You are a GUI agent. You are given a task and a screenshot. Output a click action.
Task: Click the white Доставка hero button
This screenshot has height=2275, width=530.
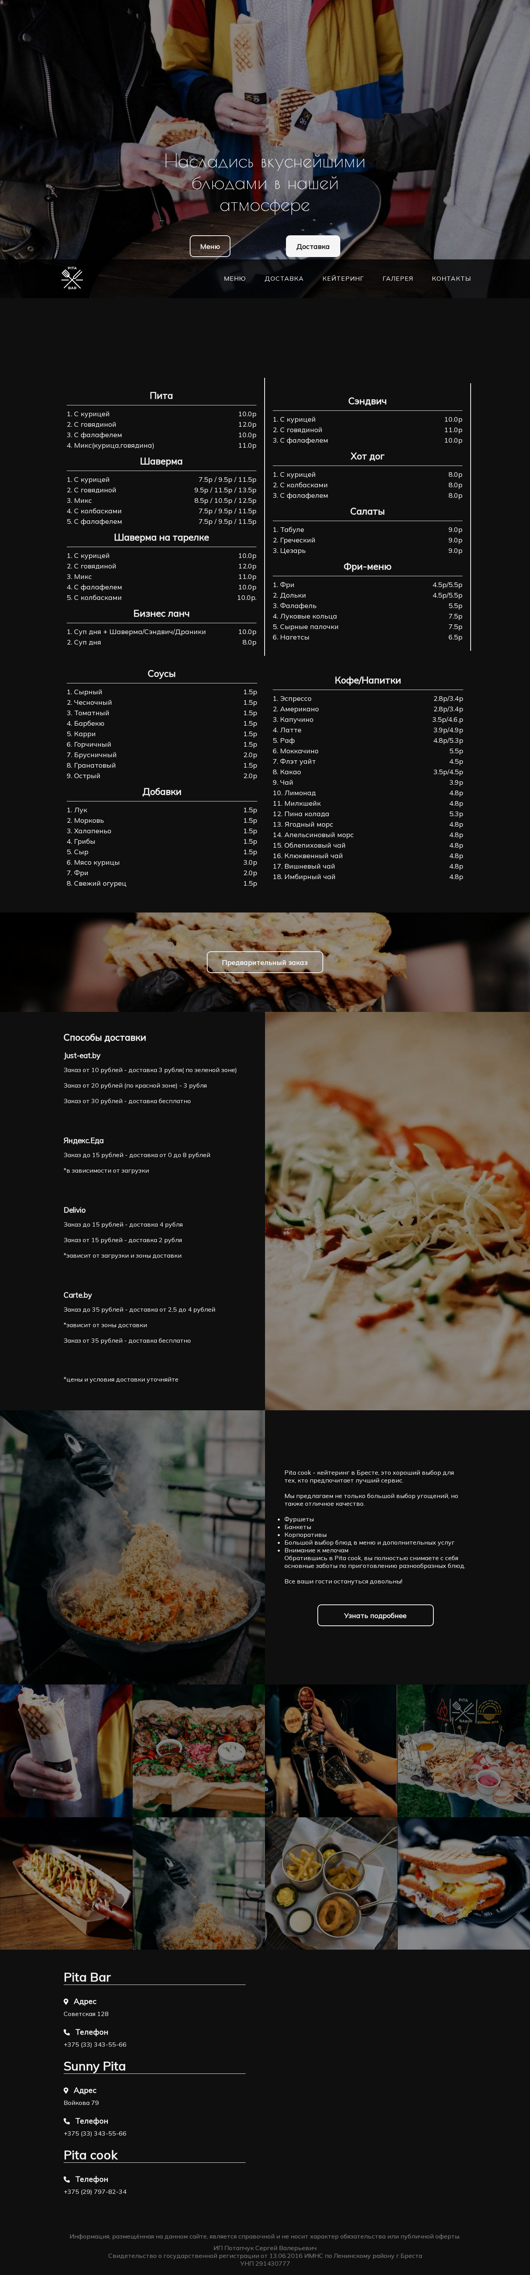313,247
